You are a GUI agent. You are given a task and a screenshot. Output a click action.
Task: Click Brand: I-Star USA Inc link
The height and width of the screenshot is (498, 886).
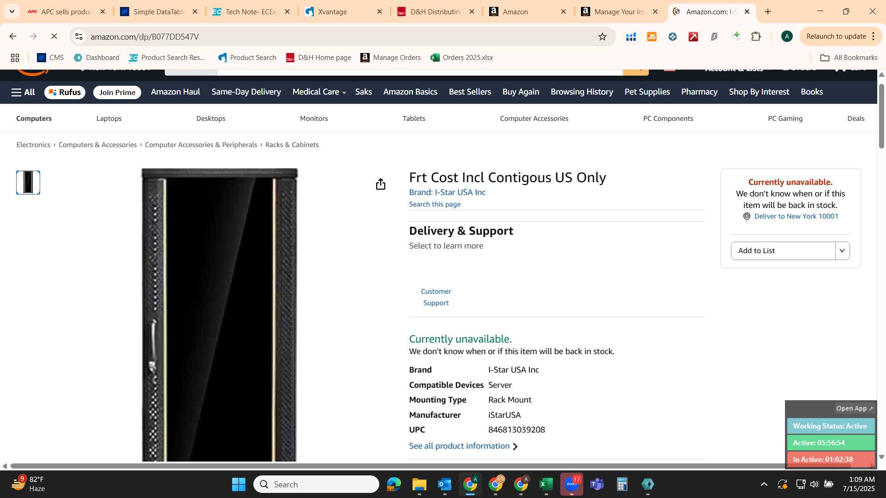447,192
